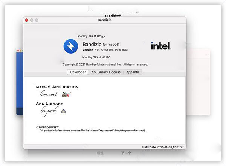Close the blue window behind Bandizip
This screenshot has width=226, height=166.
[x=18, y=51]
